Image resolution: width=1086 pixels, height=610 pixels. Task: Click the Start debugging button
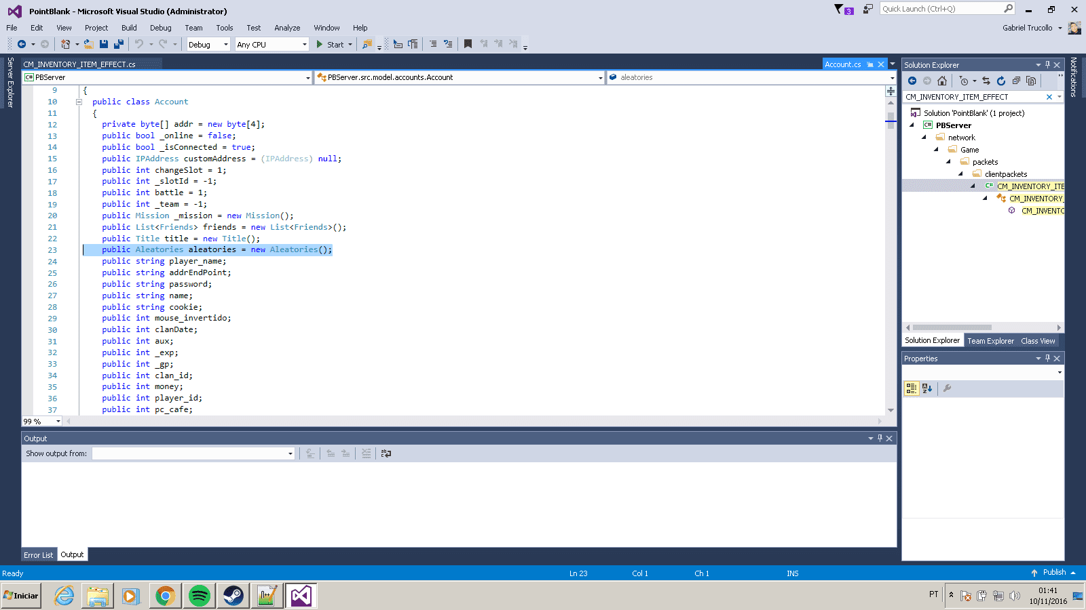click(330, 44)
